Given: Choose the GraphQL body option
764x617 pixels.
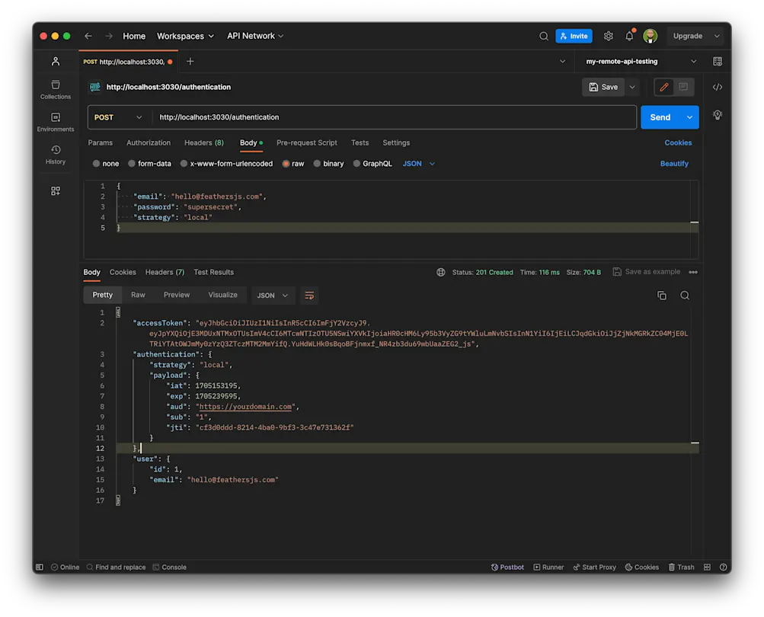Looking at the screenshot, I should pos(372,164).
